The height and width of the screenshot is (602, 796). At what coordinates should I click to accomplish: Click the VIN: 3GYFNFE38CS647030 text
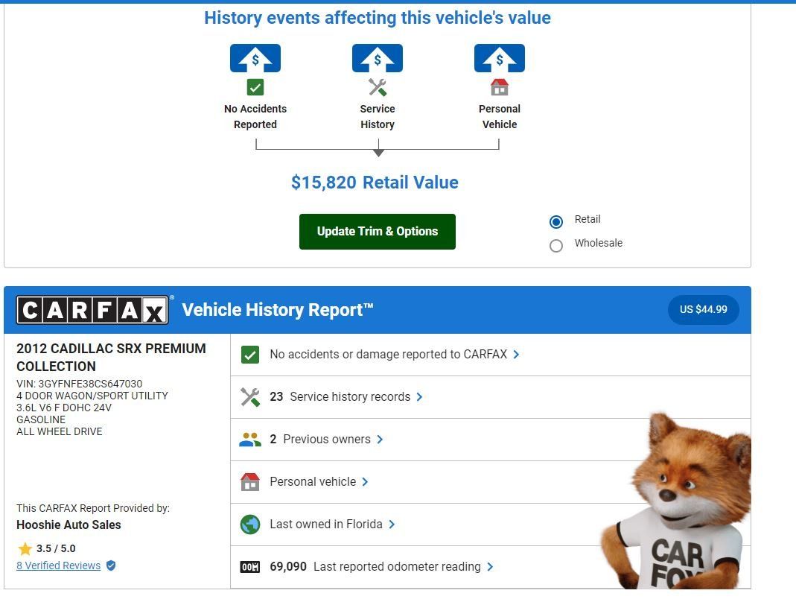pyautogui.click(x=79, y=384)
